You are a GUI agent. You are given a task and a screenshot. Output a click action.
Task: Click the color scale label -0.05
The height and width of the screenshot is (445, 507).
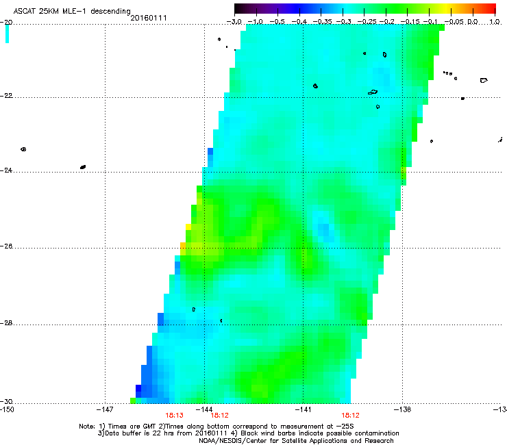point(454,22)
